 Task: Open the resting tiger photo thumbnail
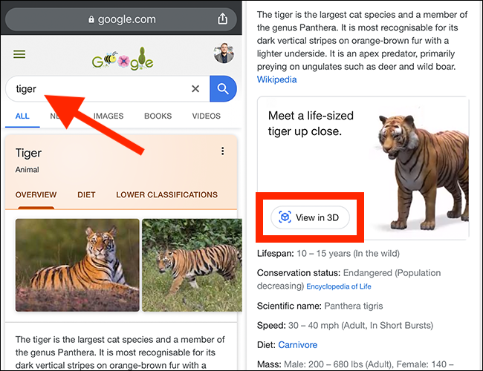coord(77,264)
